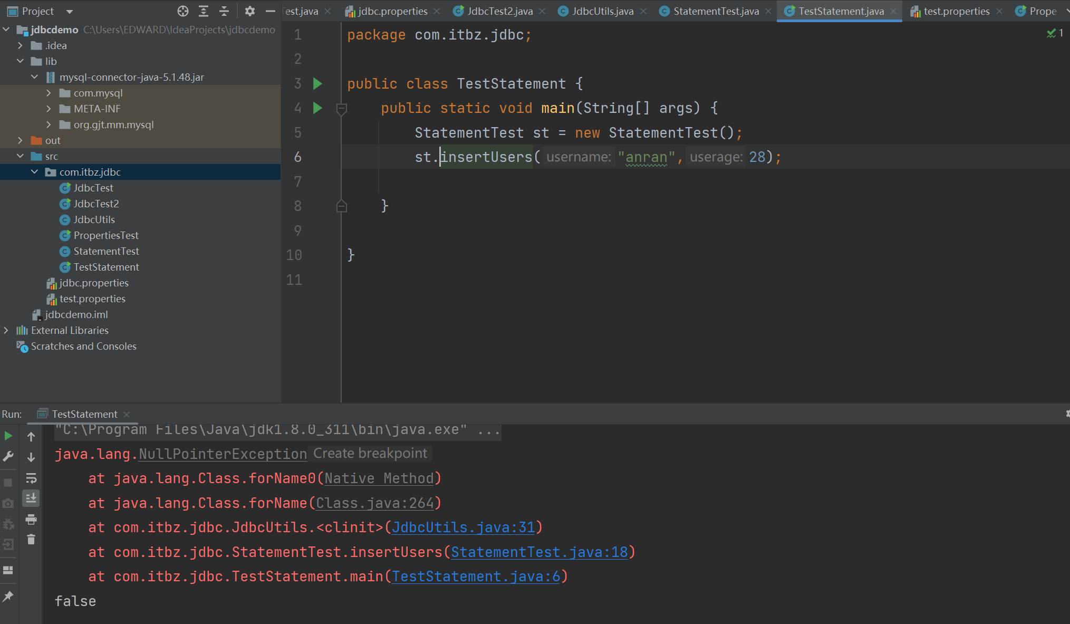The image size is (1070, 624).
Task: Collapse the src folder
Action: (x=20, y=156)
